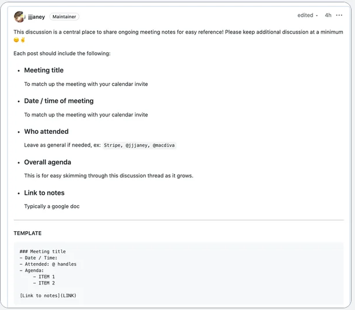The height and width of the screenshot is (310, 355).
Task: Click the Leave as general if needed text
Action: 63,145
